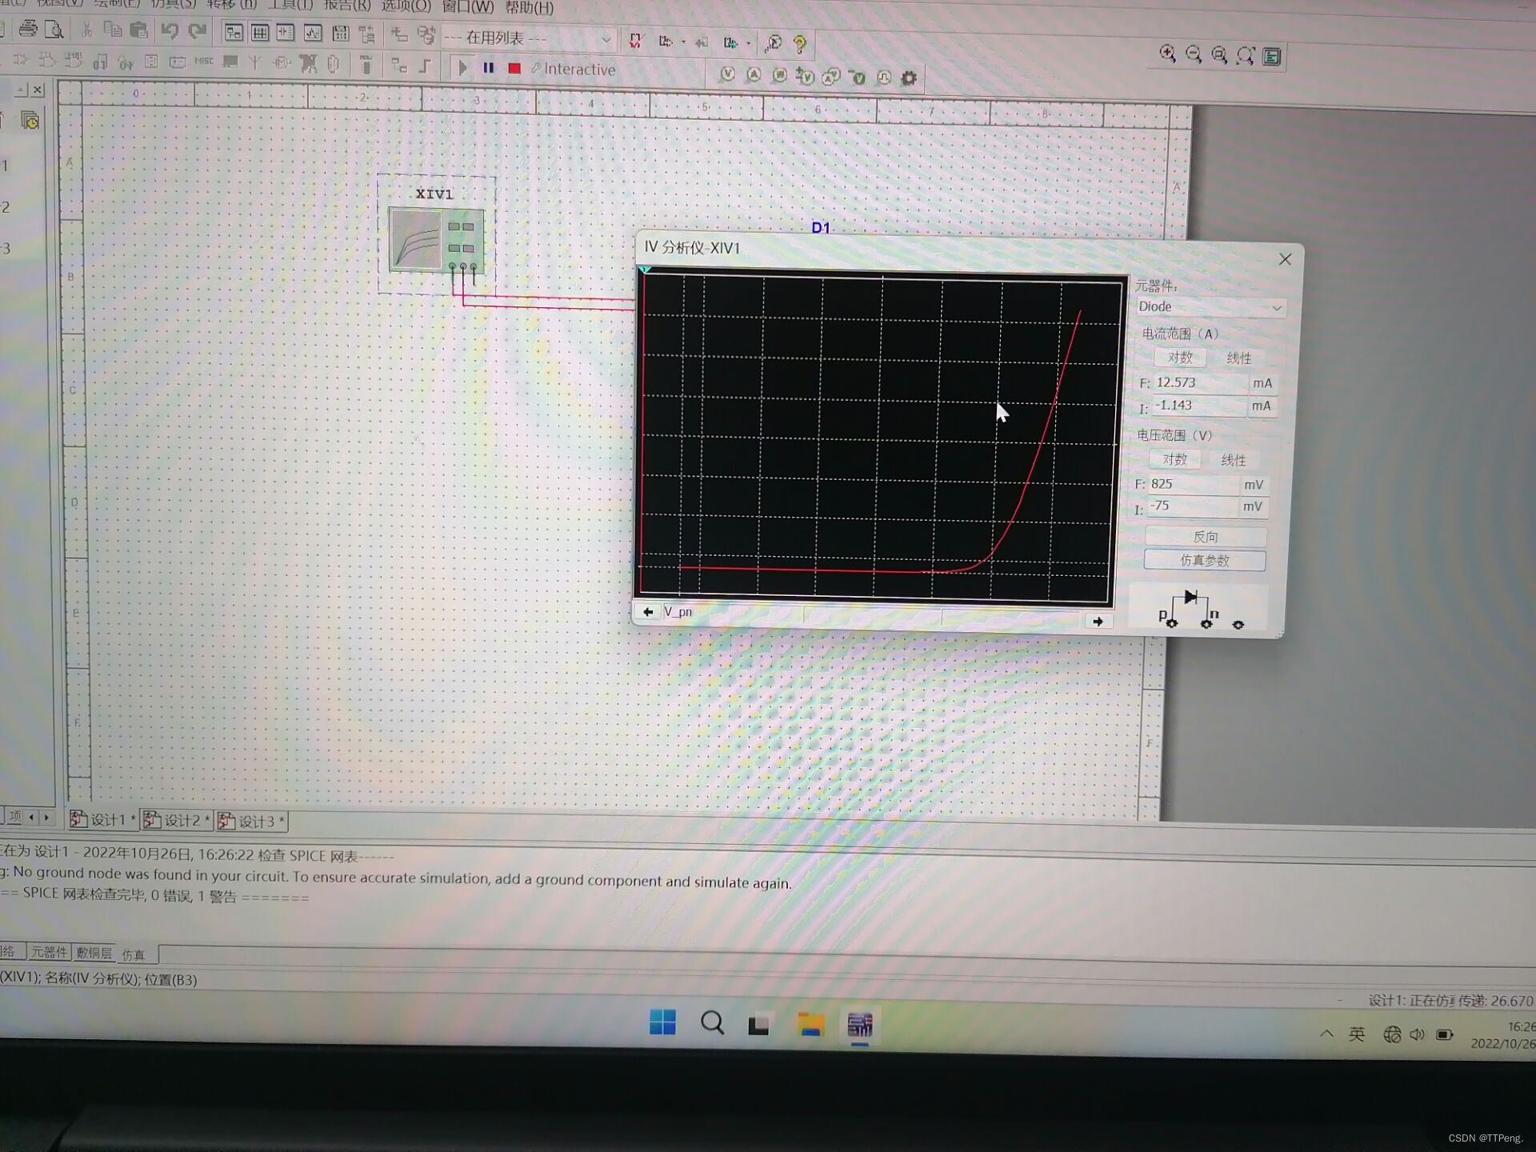Image resolution: width=1536 pixels, height=1152 pixels.
Task: Open File Explorer from the taskbar
Action: coord(810,1024)
